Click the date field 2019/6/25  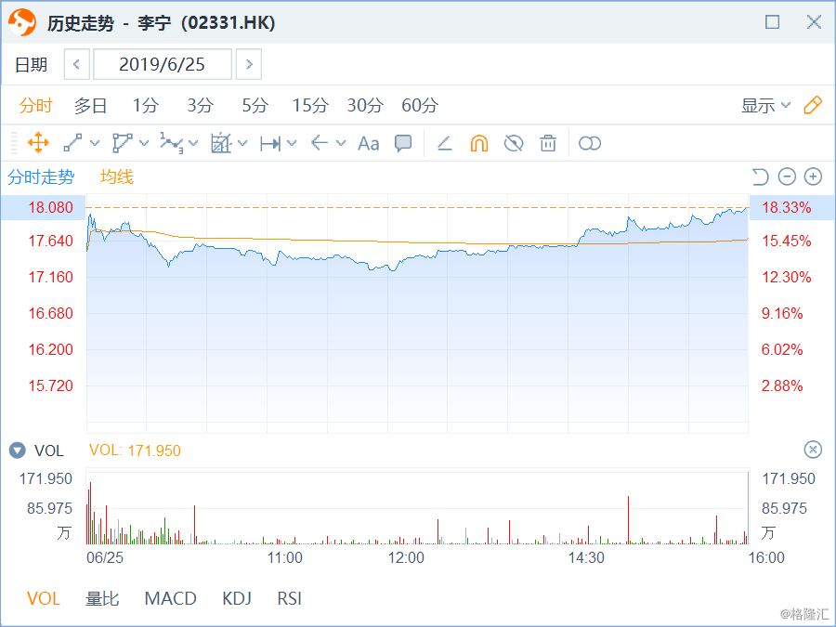tap(162, 64)
